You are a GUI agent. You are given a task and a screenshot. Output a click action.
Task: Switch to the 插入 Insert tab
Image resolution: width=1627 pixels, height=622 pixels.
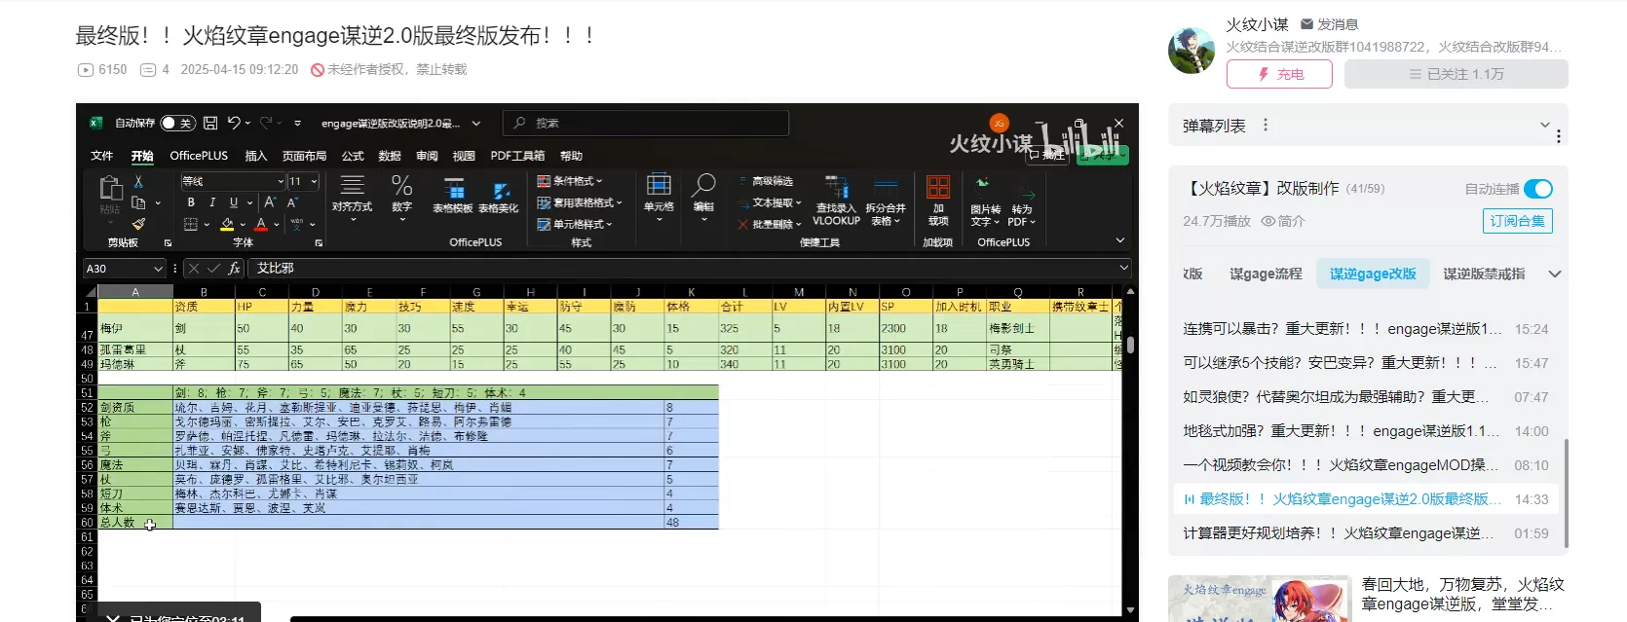click(x=256, y=156)
